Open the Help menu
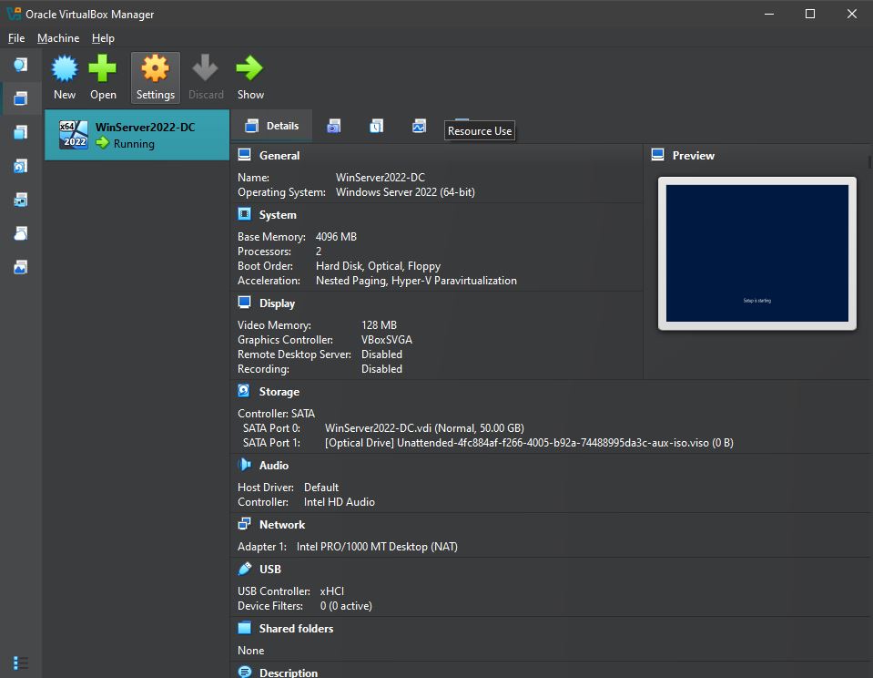 [103, 38]
